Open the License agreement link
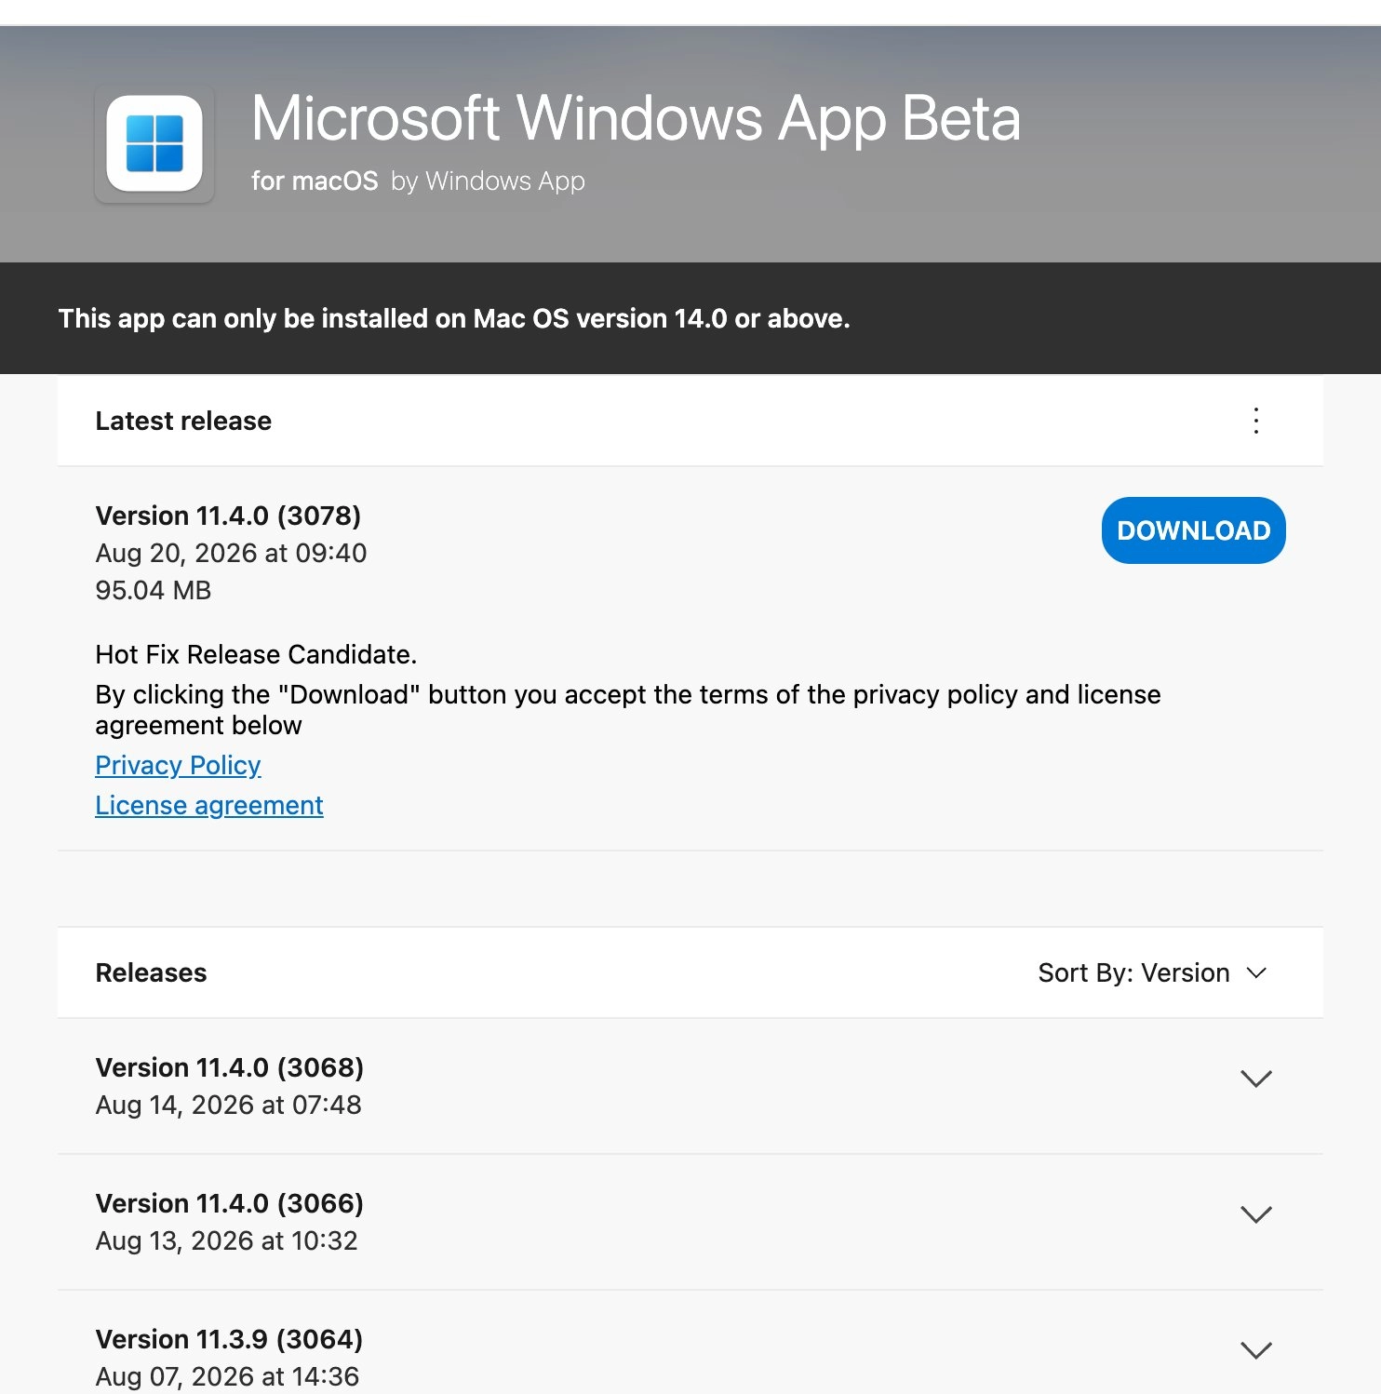This screenshot has height=1394, width=1381. pyautogui.click(x=209, y=805)
